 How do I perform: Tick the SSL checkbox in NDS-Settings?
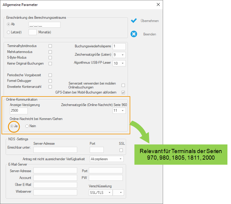(121, 150)
